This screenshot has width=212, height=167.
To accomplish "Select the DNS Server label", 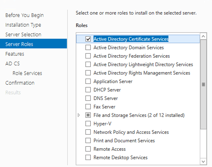I will pyautogui.click(x=106, y=98).
